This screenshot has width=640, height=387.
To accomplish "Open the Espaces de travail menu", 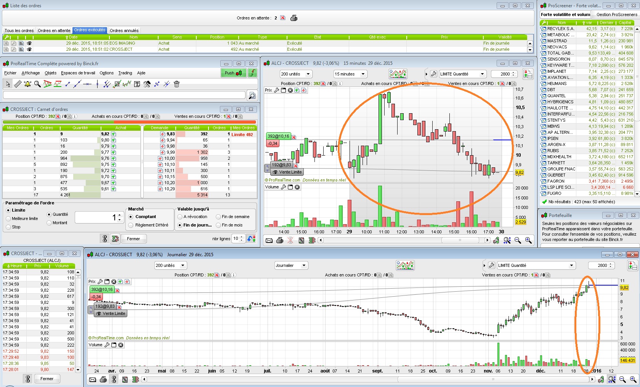I will 78,73.
